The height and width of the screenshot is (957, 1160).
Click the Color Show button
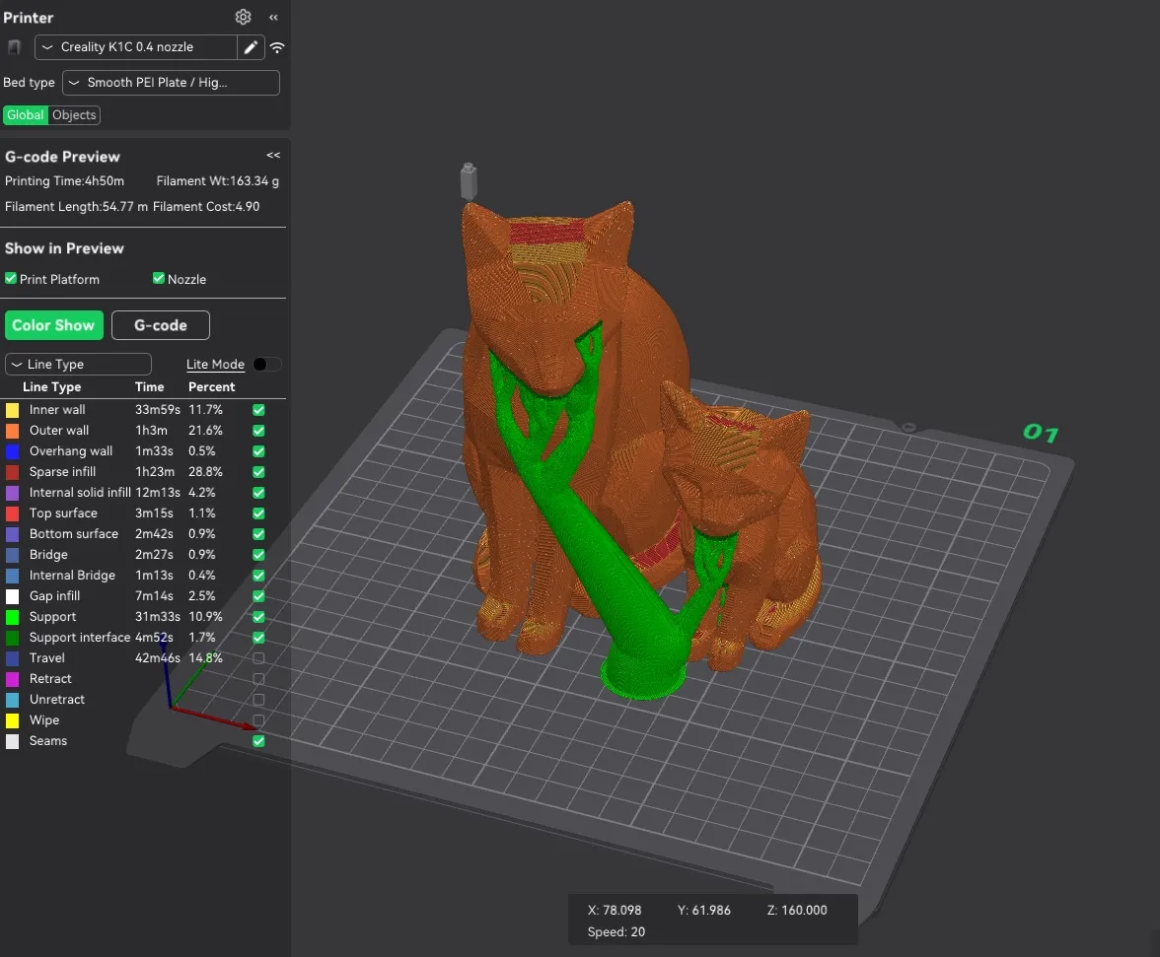[x=53, y=325]
